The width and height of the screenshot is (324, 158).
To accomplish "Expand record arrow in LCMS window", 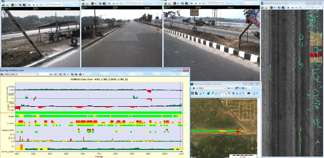I will [275, 8].
